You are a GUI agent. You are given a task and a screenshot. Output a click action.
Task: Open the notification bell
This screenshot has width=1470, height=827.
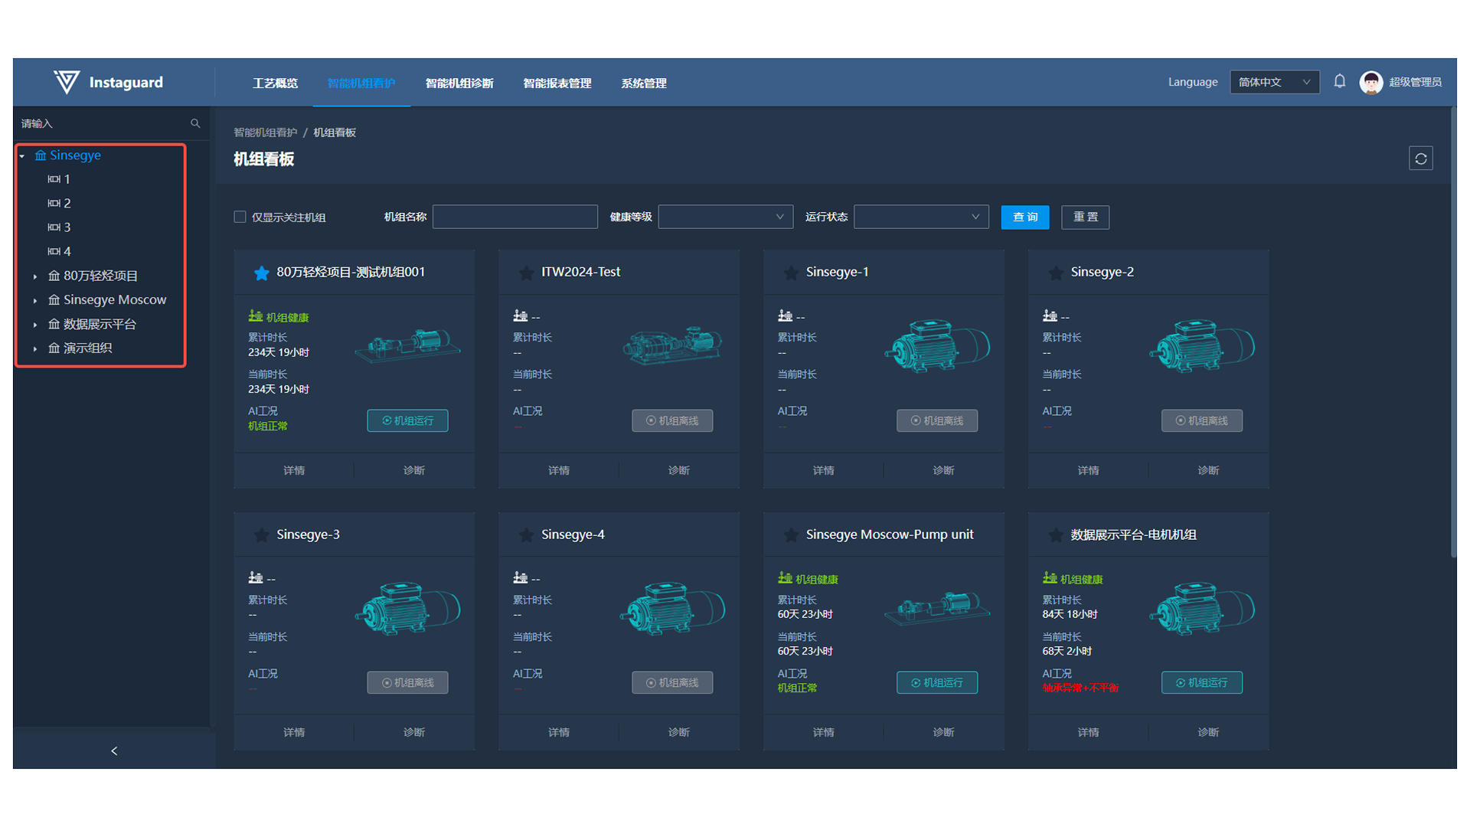coord(1339,81)
